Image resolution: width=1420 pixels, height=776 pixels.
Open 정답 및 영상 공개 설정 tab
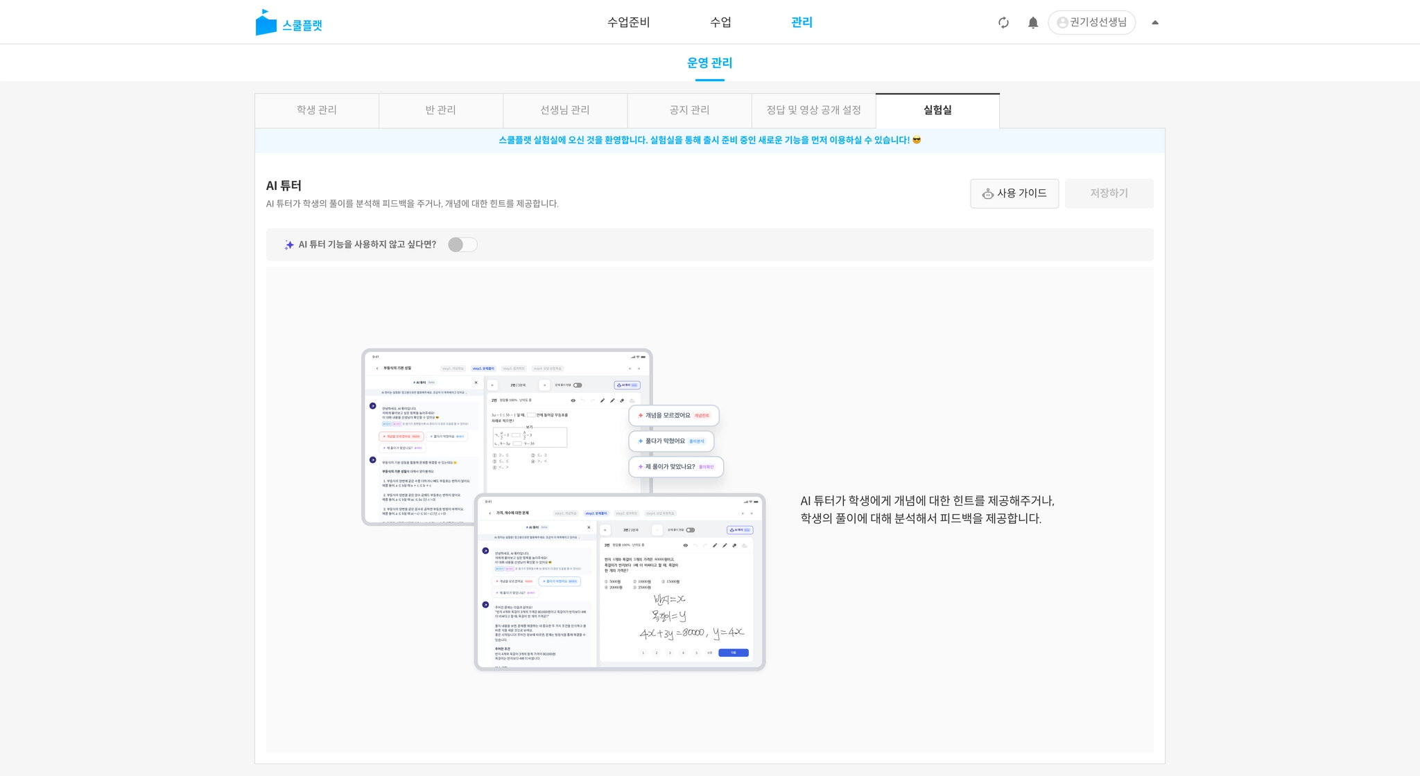coord(813,110)
